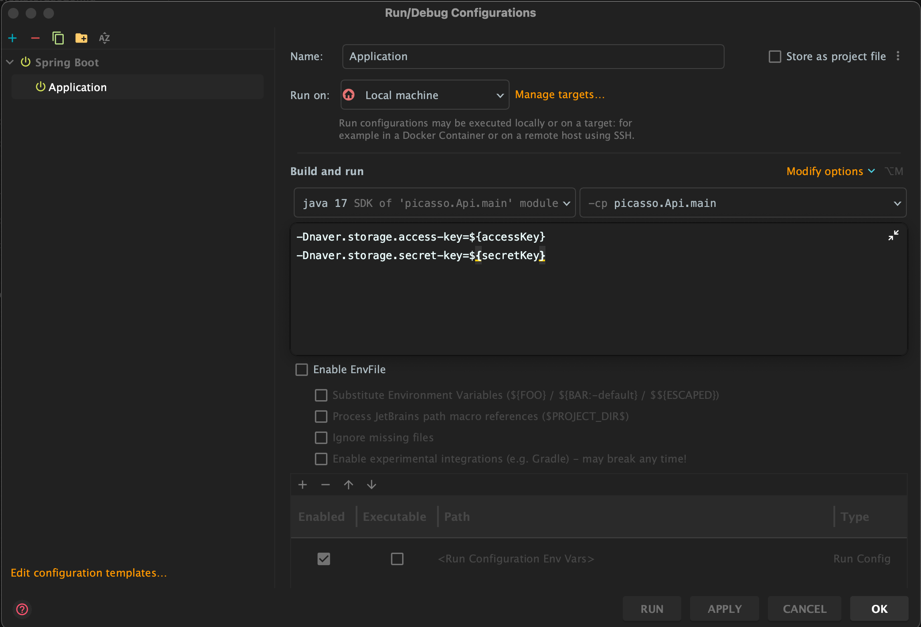Toggle Enabled for Run Configuration Env Vars
The height and width of the screenshot is (627, 921).
tap(324, 559)
